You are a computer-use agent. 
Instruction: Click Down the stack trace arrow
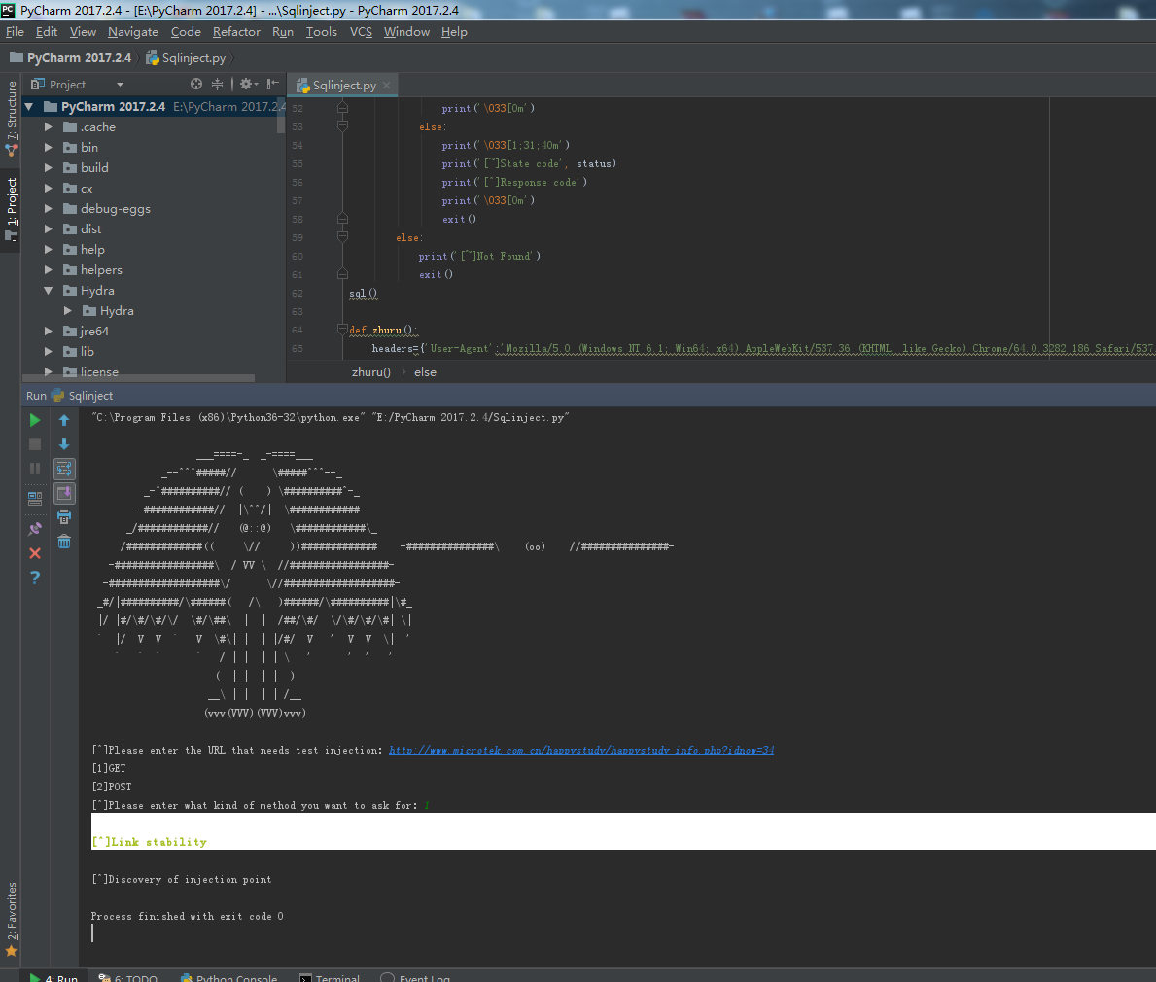[64, 444]
